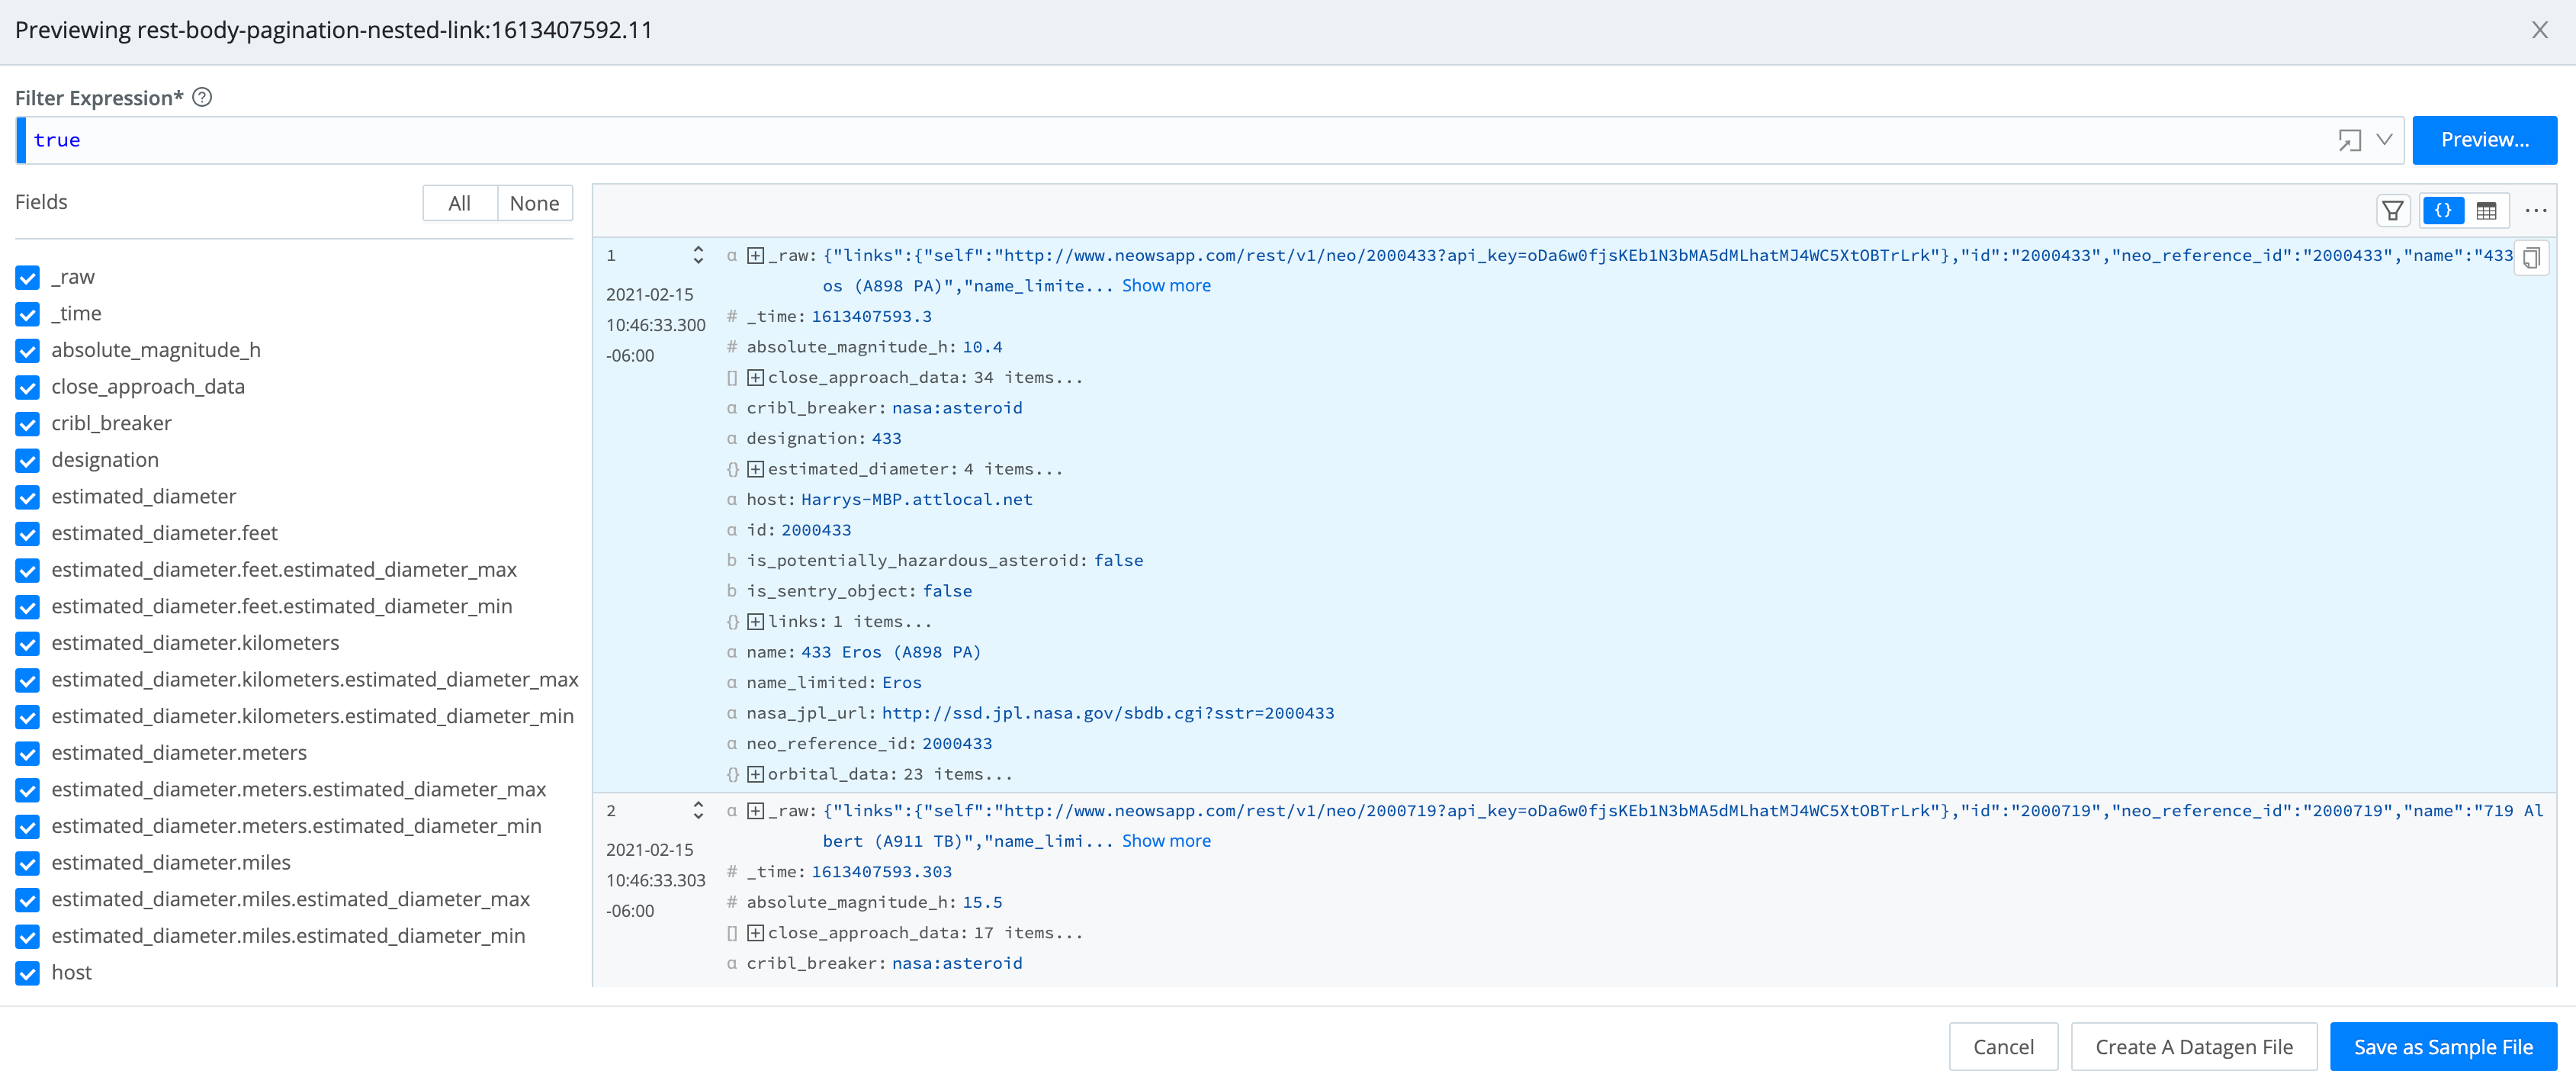Select None fields button
This screenshot has height=1071, width=2576.
tap(534, 203)
